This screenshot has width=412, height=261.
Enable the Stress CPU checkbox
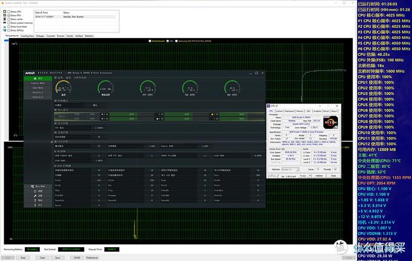click(x=9, y=12)
